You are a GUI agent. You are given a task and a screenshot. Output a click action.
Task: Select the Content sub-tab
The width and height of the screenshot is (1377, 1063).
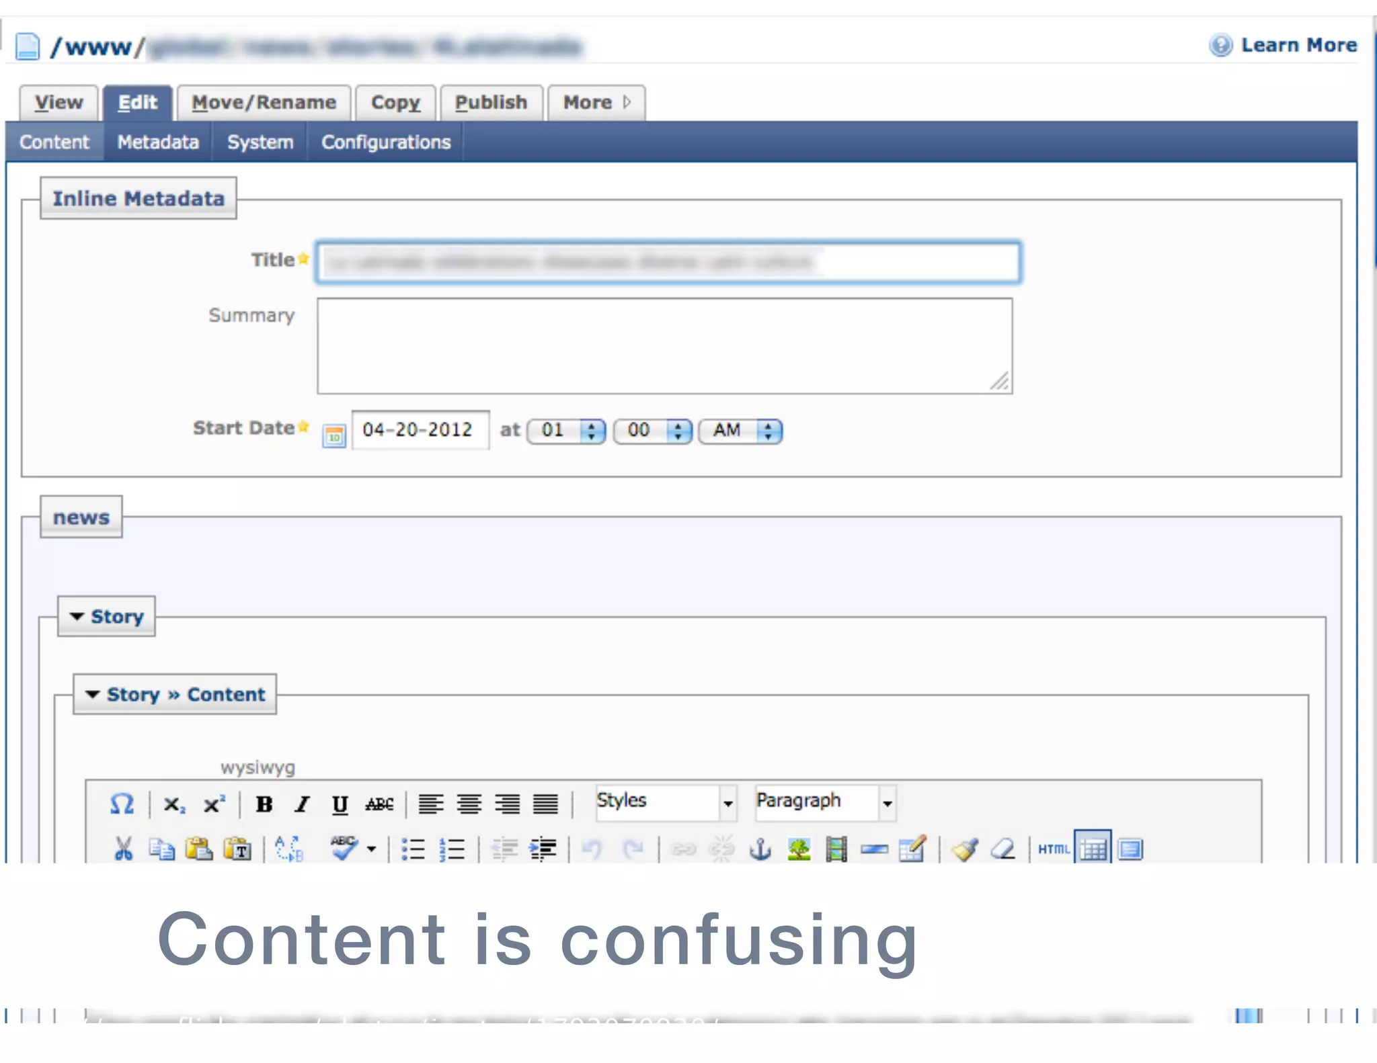[x=54, y=142]
